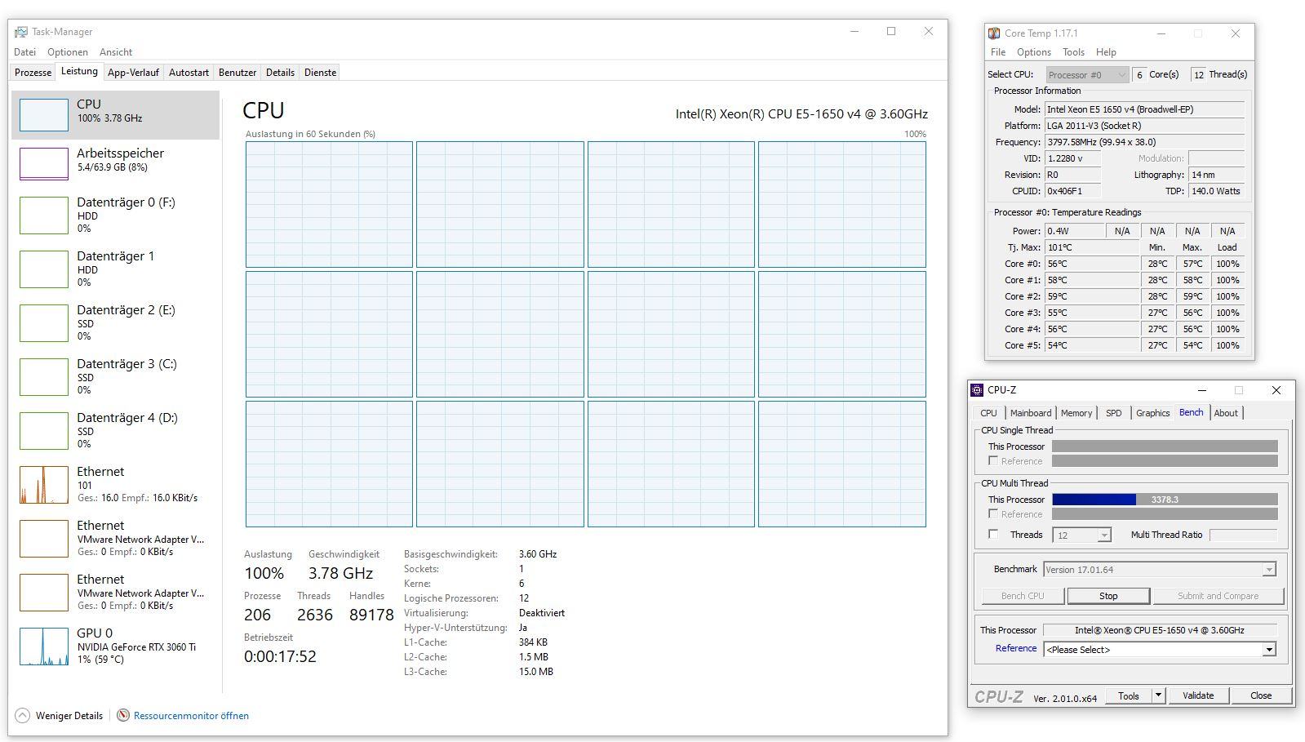Select CPU-Z Bench tab
This screenshot has height=742, width=1305.
coord(1191,412)
